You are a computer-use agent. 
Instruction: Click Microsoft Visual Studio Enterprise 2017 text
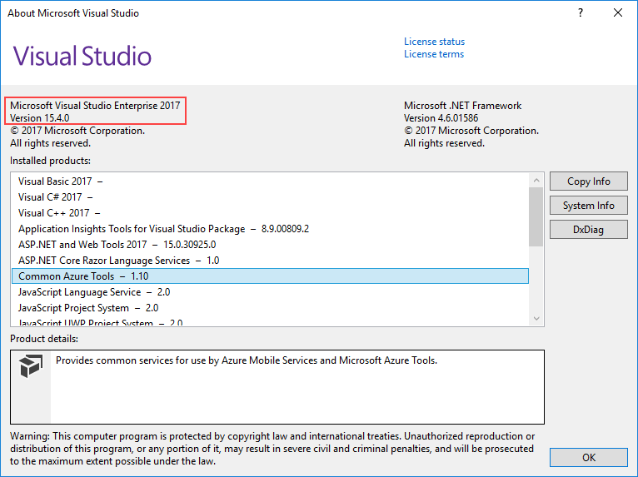point(95,106)
